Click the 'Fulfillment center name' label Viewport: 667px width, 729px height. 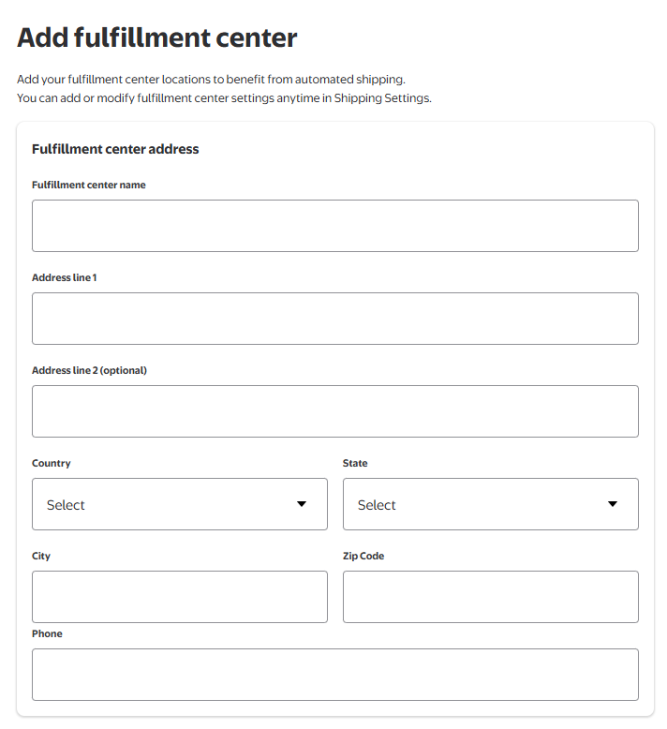pyautogui.click(x=89, y=185)
